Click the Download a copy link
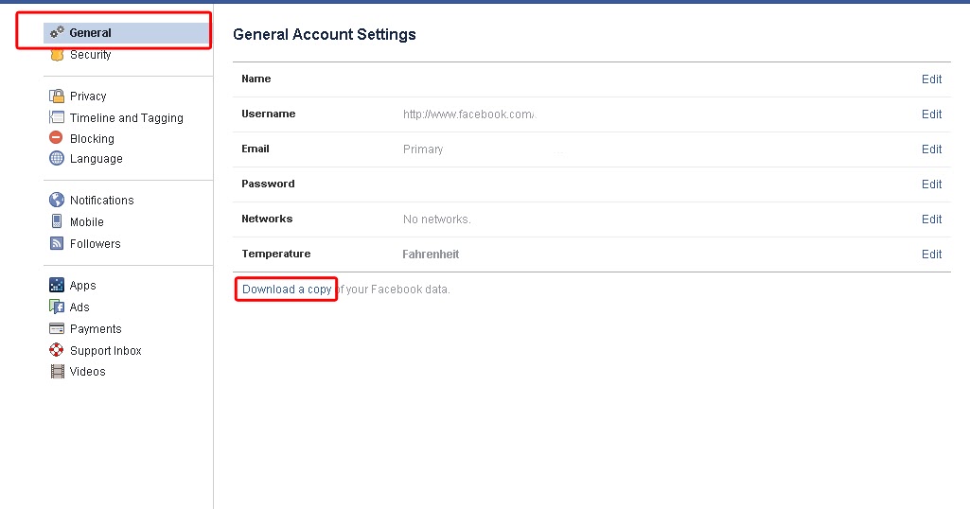 tap(287, 290)
